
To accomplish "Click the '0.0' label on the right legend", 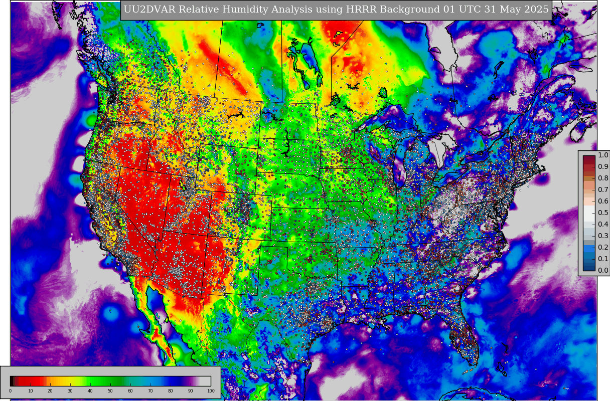I will click(x=603, y=270).
